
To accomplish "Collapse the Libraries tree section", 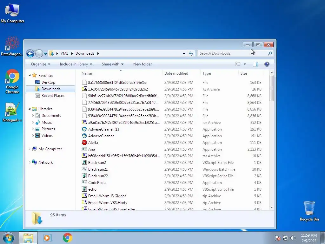I will click(30, 109).
